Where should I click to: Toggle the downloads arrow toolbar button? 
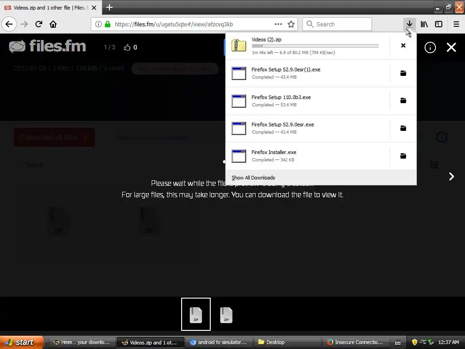(x=409, y=24)
